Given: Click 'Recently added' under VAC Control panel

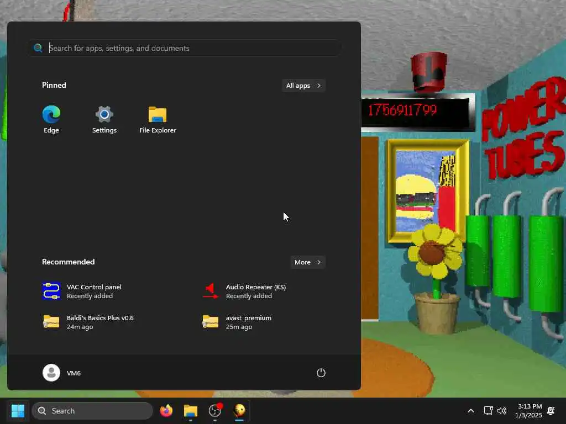Looking at the screenshot, I should coord(90,296).
